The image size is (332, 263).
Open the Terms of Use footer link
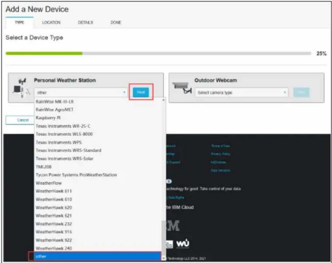tap(220, 146)
